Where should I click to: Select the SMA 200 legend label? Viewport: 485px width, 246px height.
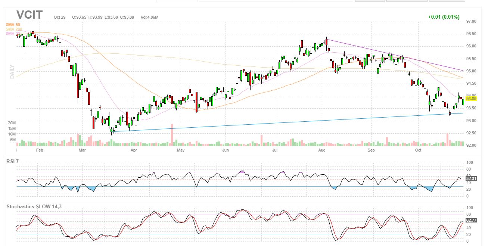pos(14,29)
